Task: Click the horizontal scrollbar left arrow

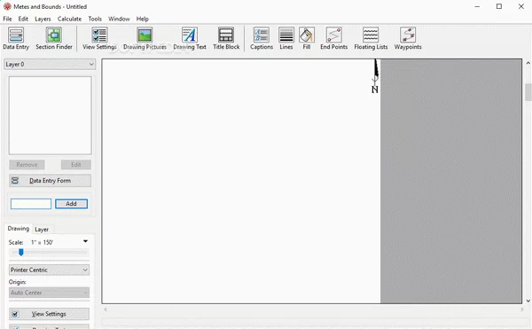Action: (106, 309)
